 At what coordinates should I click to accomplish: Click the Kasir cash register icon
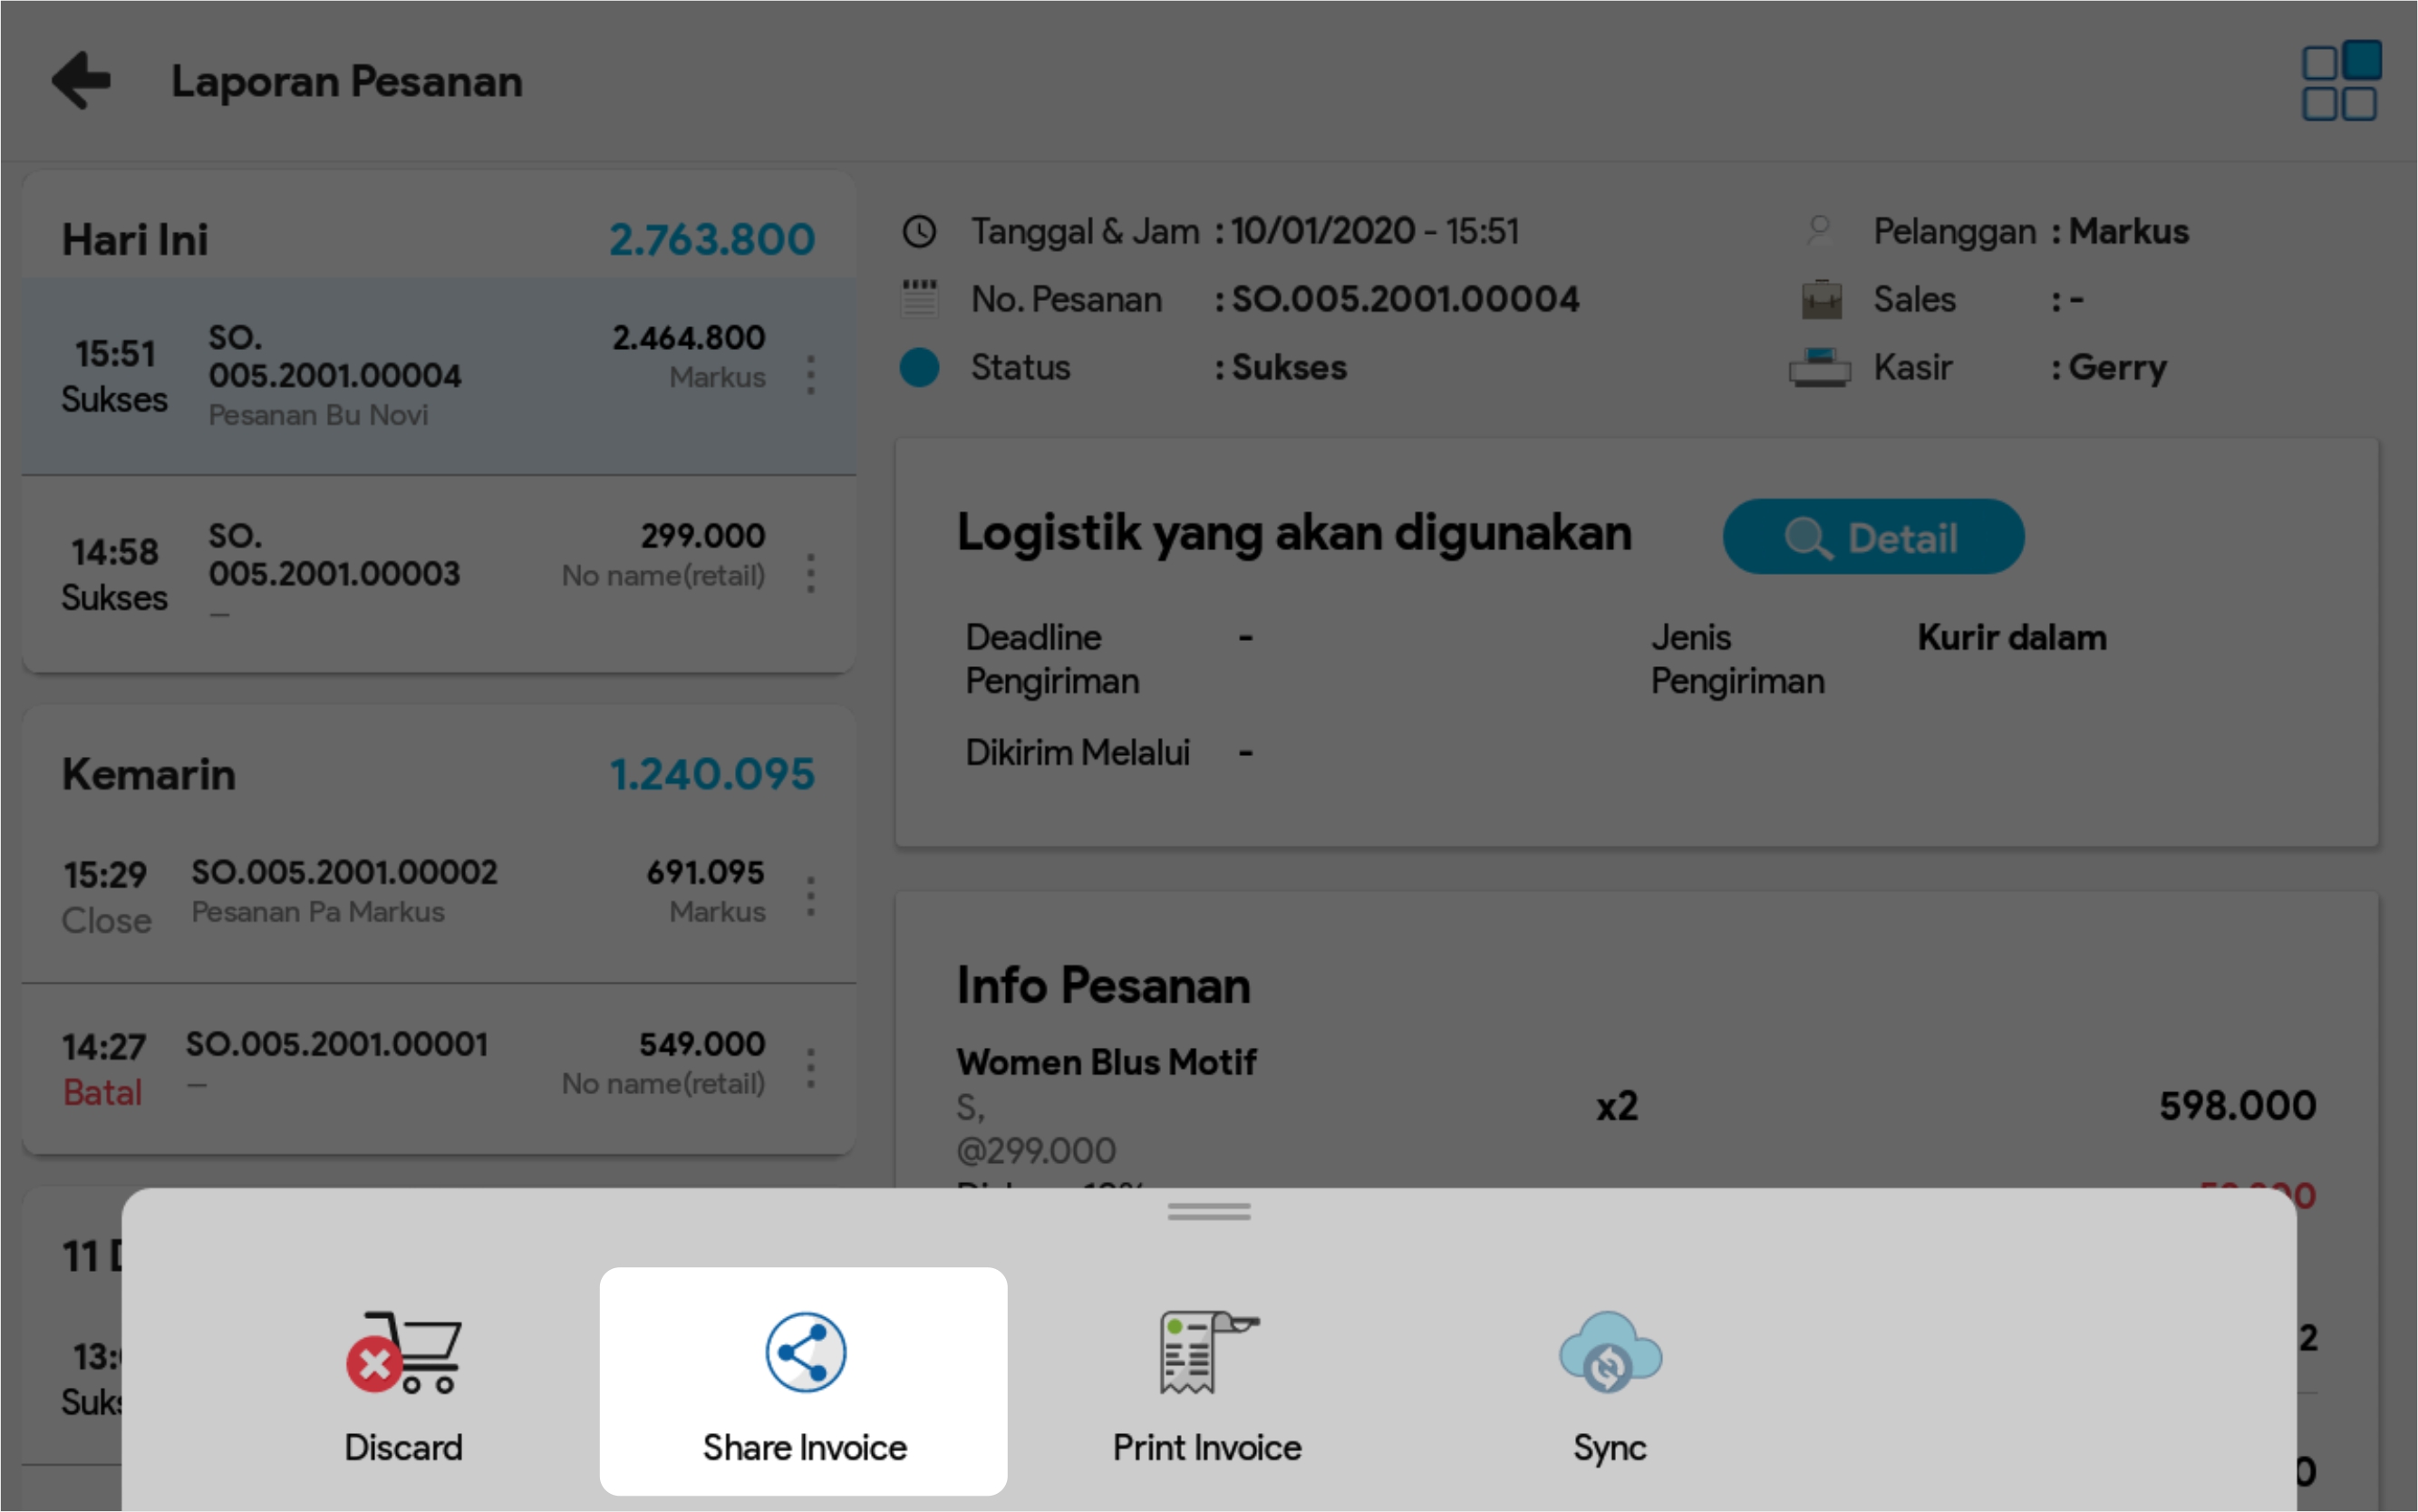1819,367
